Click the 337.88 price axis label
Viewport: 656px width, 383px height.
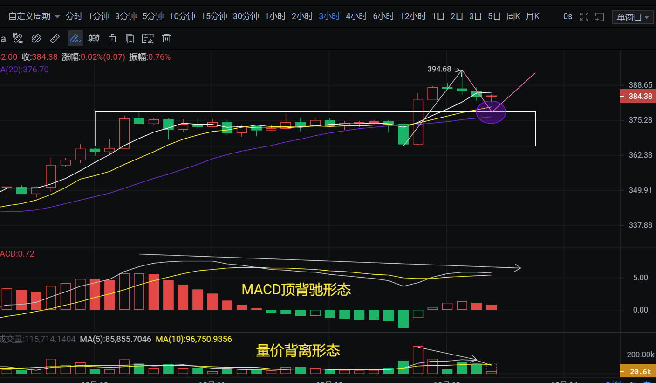[x=640, y=225]
